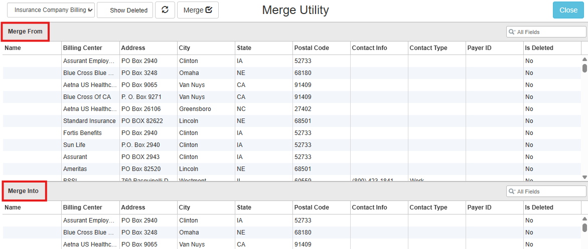Sort Merge Into table by Is Deleted column
Viewport: 588px width, 249px height.
pyautogui.click(x=552, y=207)
